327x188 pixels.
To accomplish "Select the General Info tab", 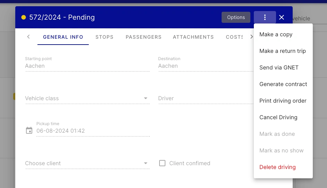I will (63, 37).
